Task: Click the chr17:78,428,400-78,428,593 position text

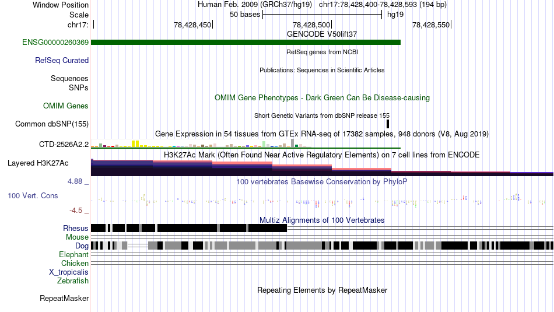Action: pos(383,5)
